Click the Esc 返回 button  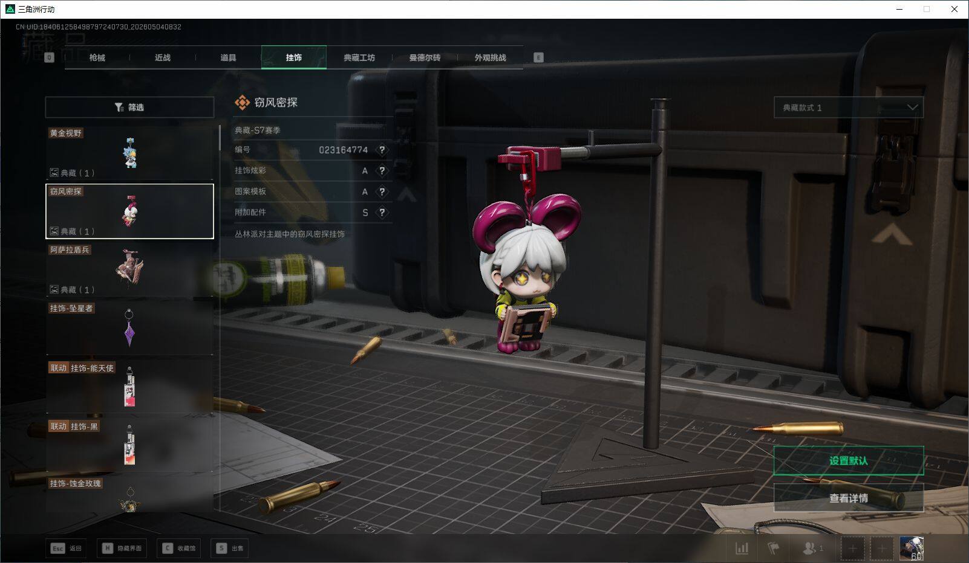(67, 549)
